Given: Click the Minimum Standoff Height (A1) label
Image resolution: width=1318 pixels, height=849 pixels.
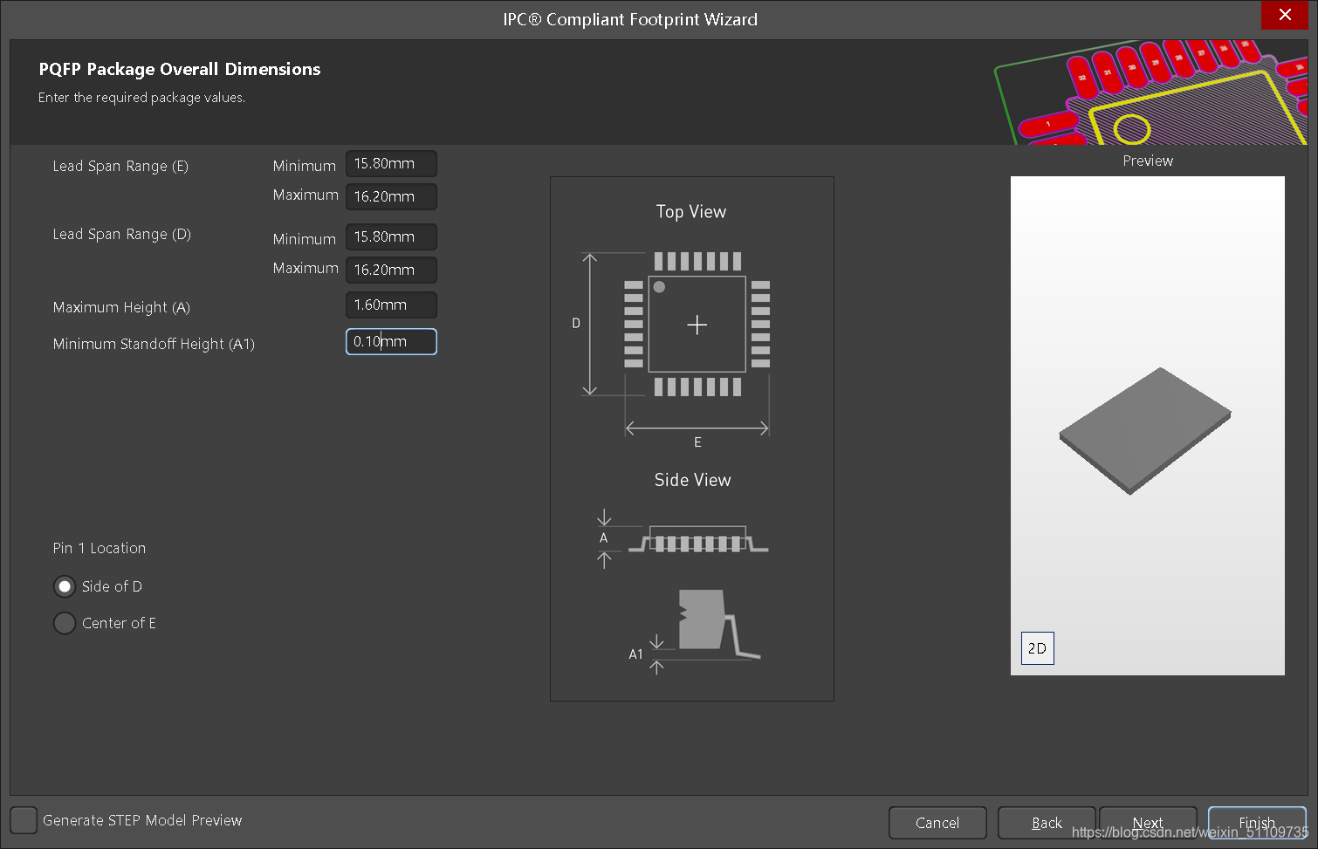Looking at the screenshot, I should tap(154, 344).
